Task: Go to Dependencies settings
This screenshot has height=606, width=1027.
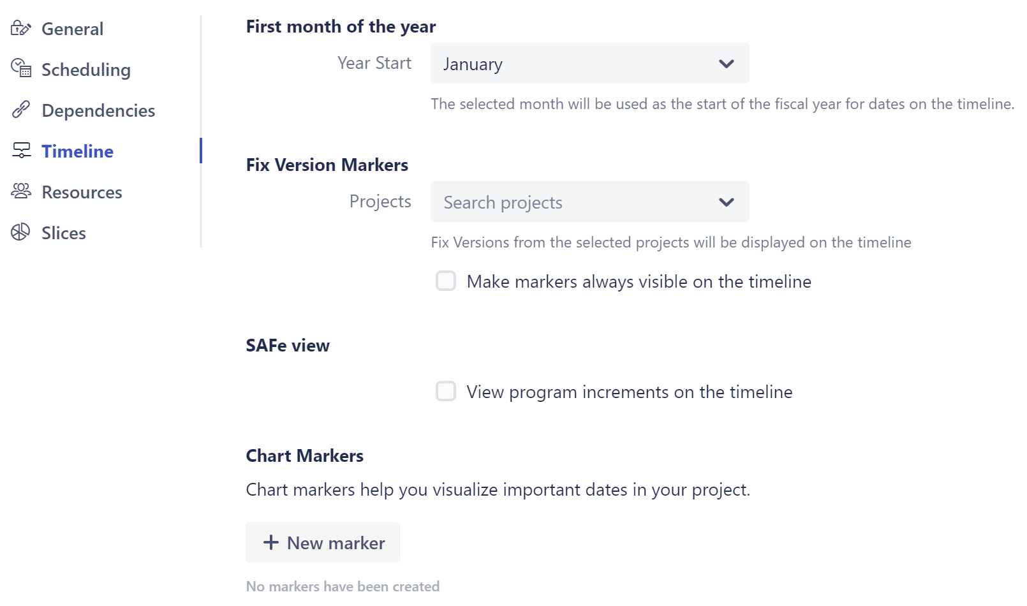Action: [x=98, y=110]
